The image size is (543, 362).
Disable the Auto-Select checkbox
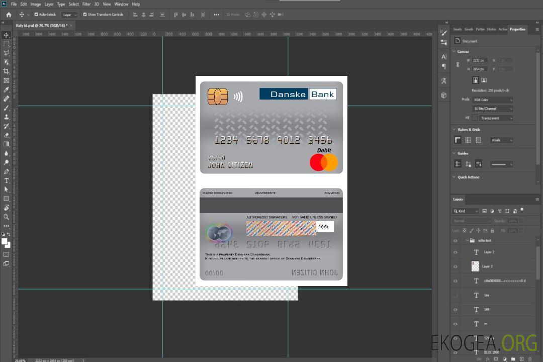[36, 15]
